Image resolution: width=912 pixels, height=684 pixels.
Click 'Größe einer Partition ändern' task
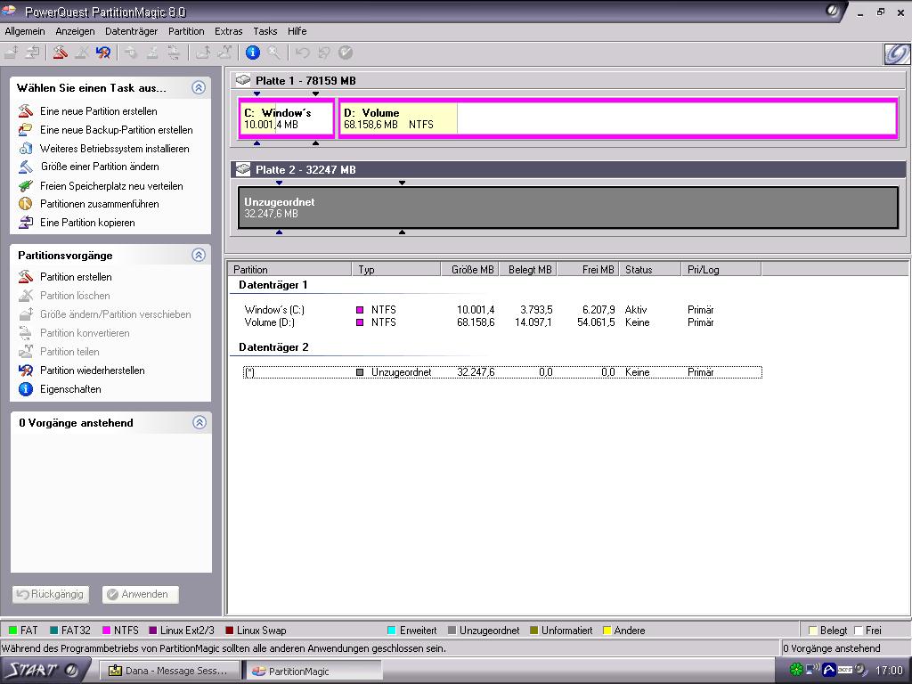(100, 167)
